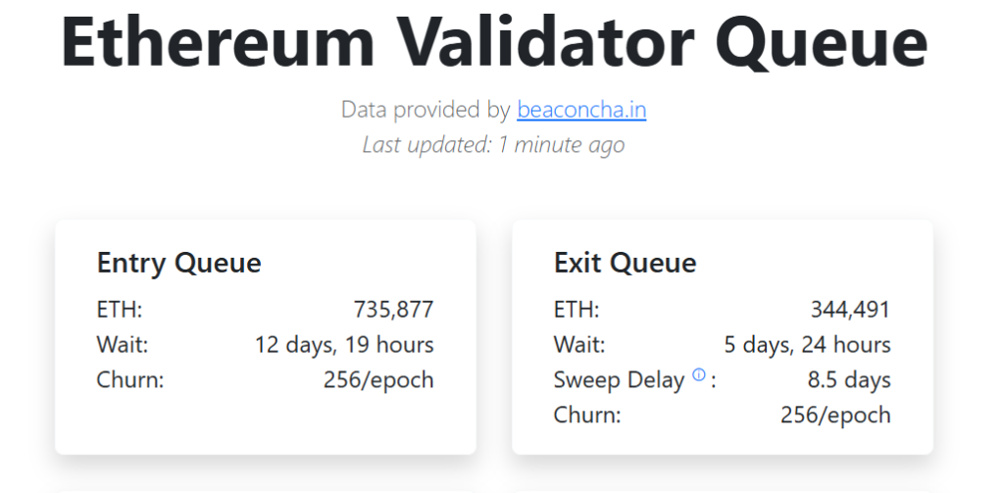Click the "Last updated: 1 minute ago" text
This screenshot has width=1004, height=493.
493,145
